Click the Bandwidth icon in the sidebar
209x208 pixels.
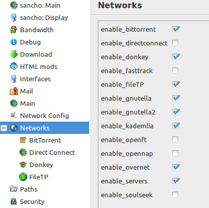pos(14,30)
